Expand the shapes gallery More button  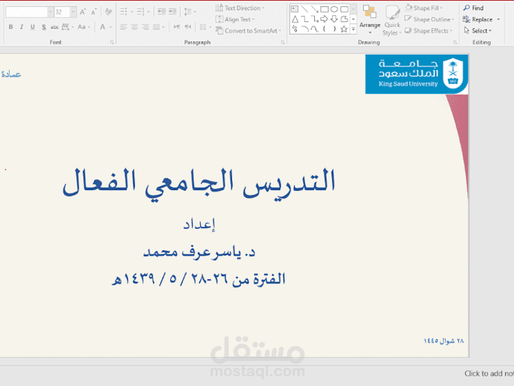pyautogui.click(x=353, y=29)
